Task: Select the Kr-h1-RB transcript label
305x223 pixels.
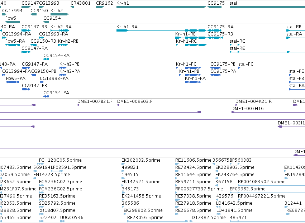Action: pyautogui.click(x=185, y=34)
